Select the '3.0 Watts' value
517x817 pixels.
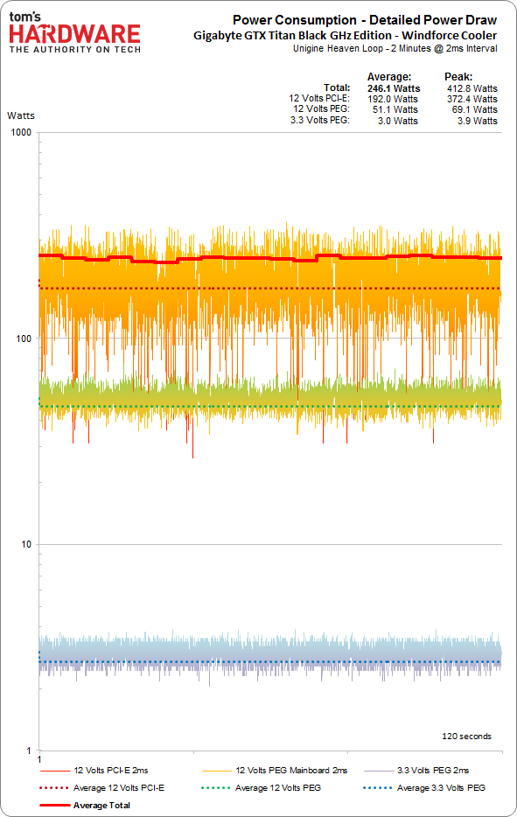click(398, 121)
